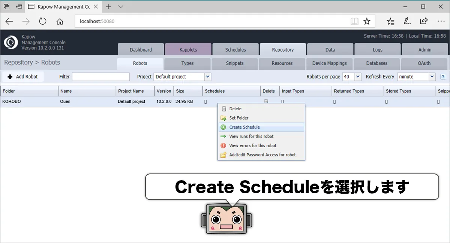Click green plus Create Schedule icon
Image resolution: width=450 pixels, height=243 pixels.
click(223, 127)
